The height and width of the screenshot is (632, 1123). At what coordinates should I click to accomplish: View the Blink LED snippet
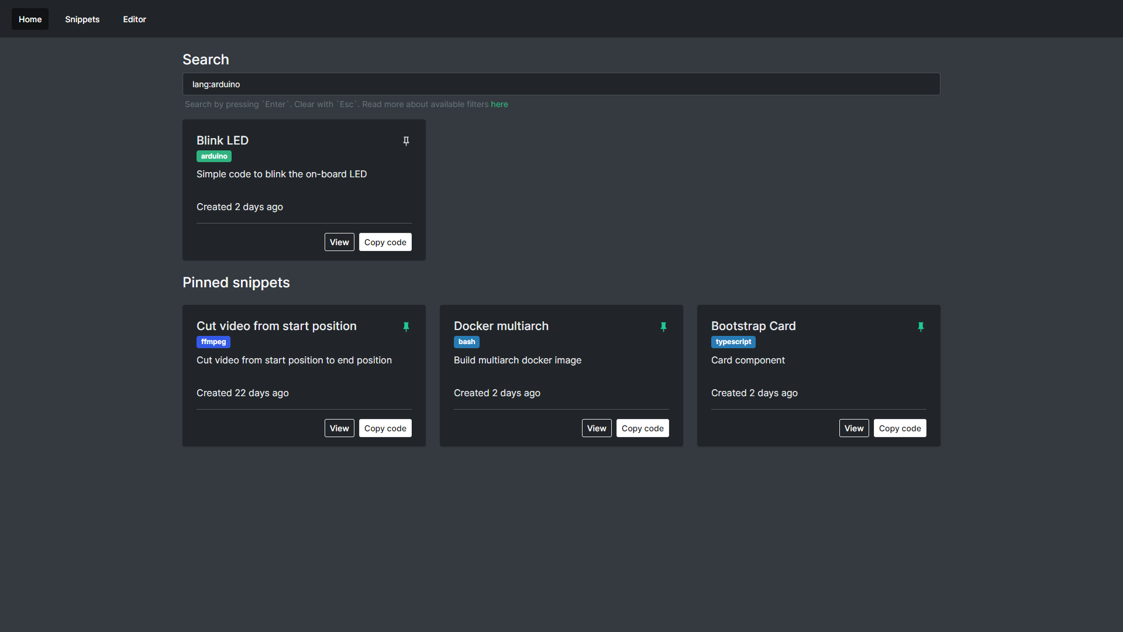click(339, 242)
